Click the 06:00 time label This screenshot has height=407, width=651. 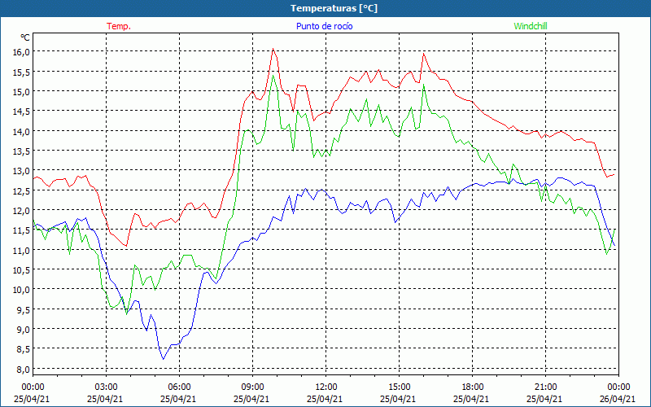(x=179, y=387)
